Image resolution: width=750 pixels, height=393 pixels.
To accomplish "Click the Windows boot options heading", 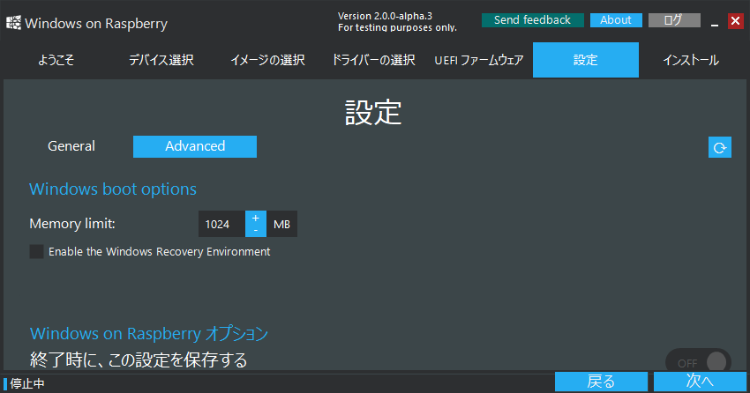I will [113, 189].
